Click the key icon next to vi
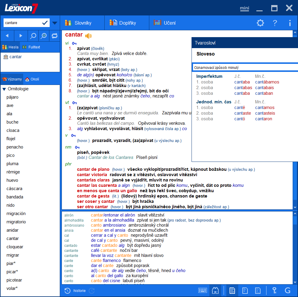298x297 pixels. [74, 43]
